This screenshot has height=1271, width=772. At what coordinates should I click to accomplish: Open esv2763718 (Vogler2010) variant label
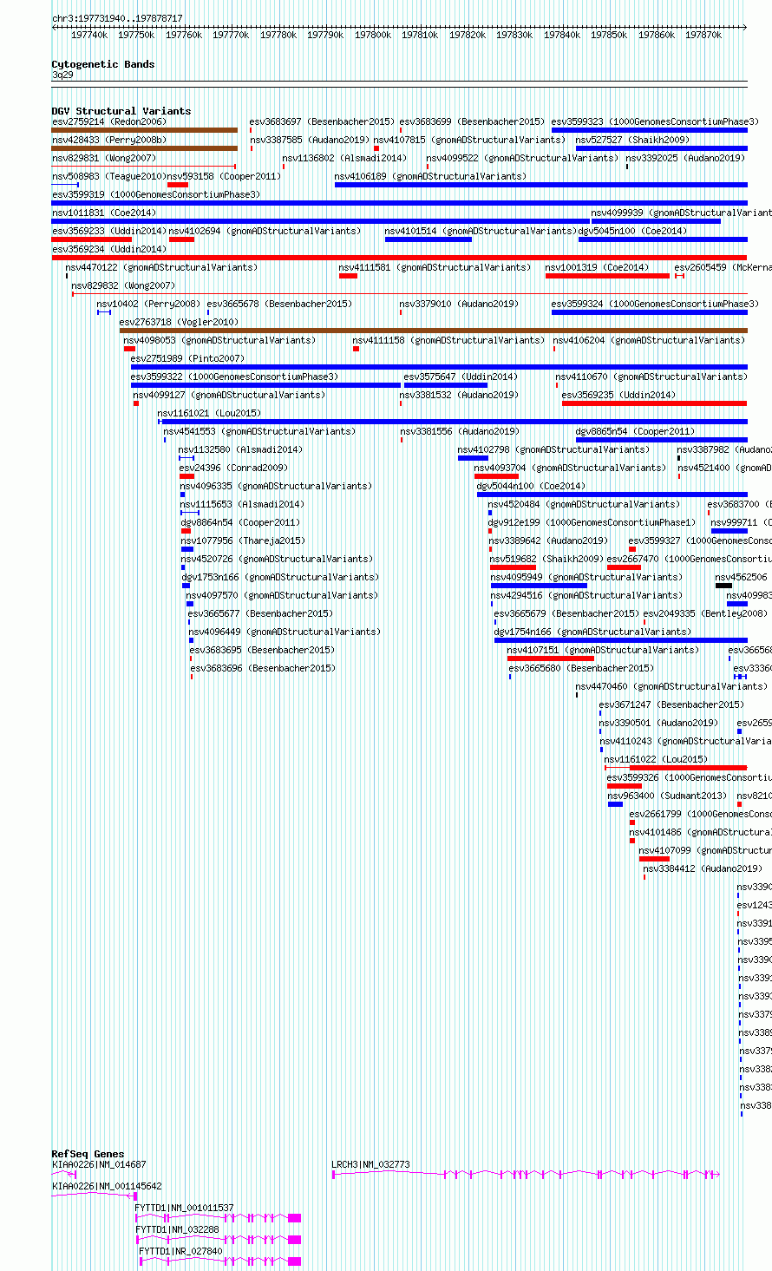(179, 322)
